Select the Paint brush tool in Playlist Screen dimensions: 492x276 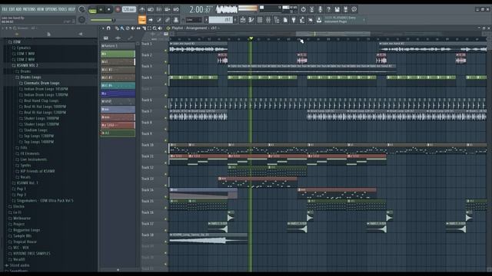[122, 28]
